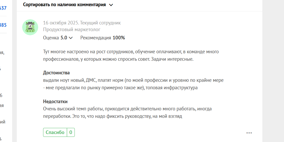
Task: Click the 'Недостатки' heading
Action: 55,102
